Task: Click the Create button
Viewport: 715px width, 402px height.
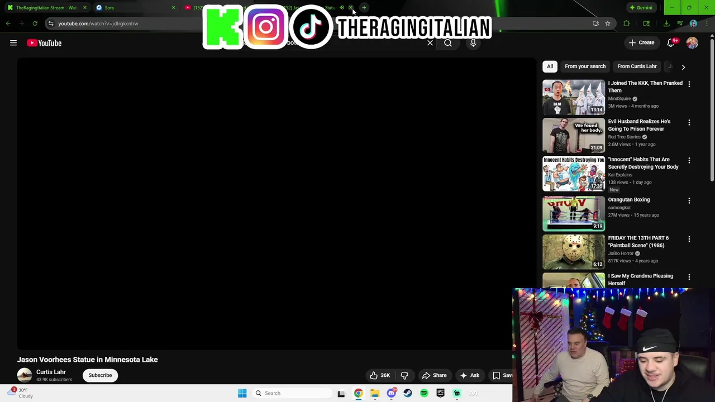Action: coord(641,42)
